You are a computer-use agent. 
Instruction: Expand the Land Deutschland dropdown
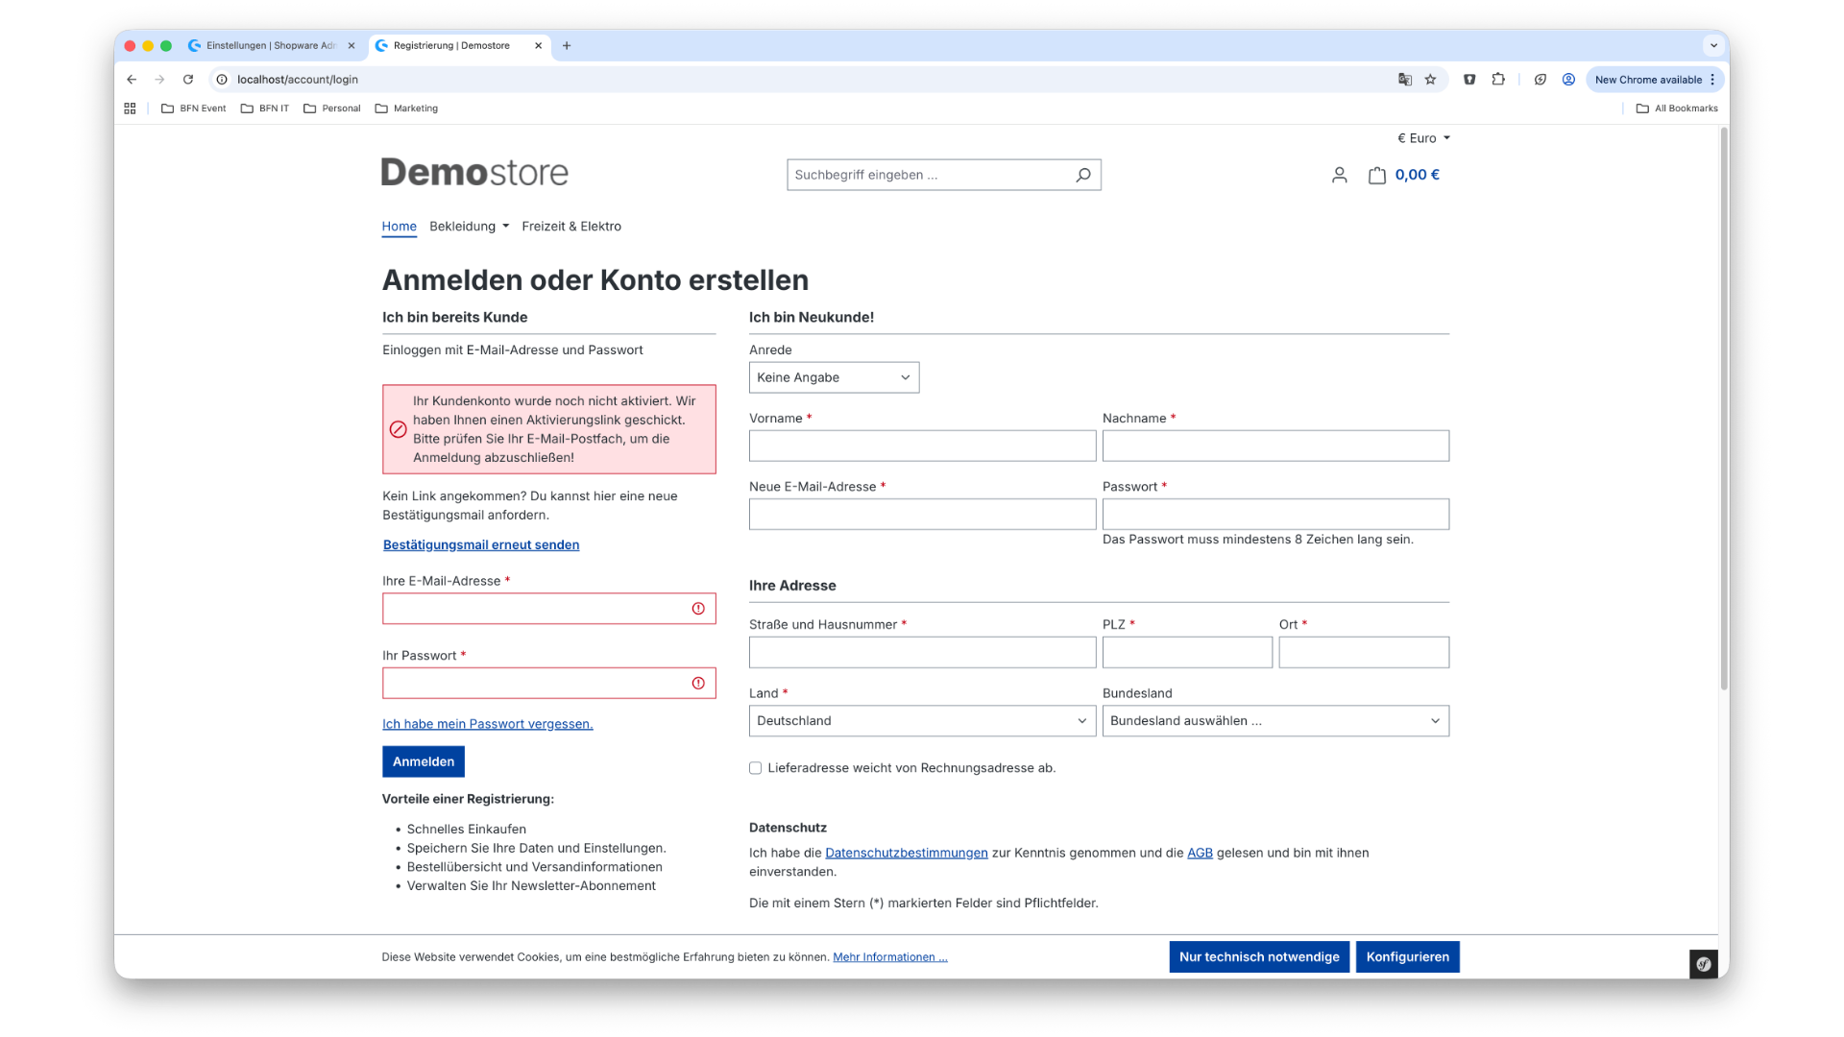[x=921, y=721]
